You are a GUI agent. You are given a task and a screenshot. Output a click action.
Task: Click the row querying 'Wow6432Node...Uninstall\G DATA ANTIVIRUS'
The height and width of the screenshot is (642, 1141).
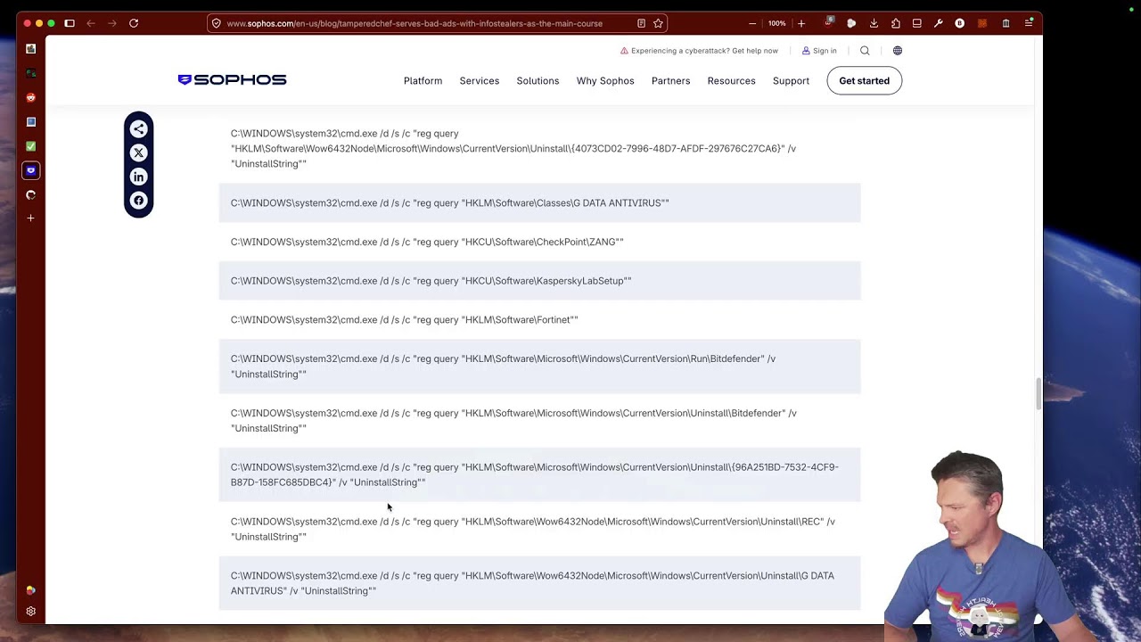[x=539, y=583]
